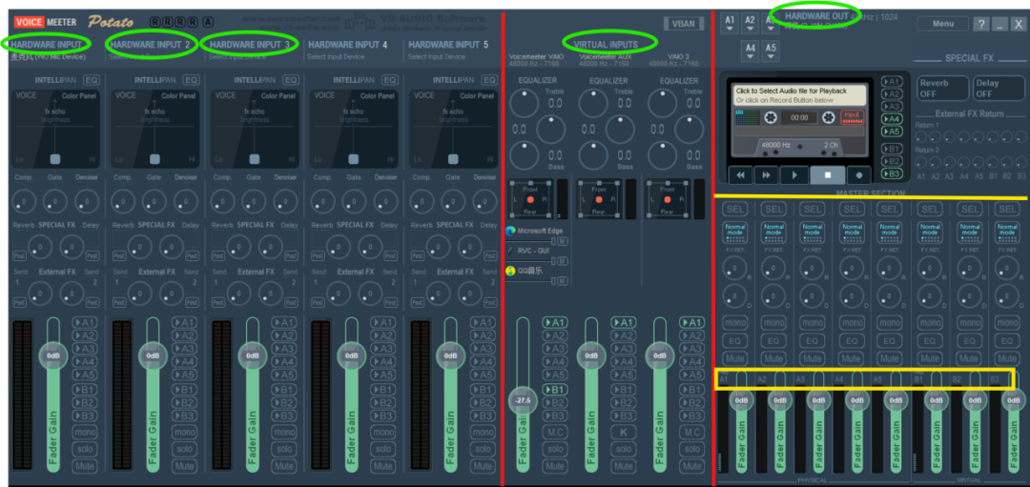This screenshot has width=1030, height=487.
Task: Stop cassette playback with the Stop button
Action: 826,175
